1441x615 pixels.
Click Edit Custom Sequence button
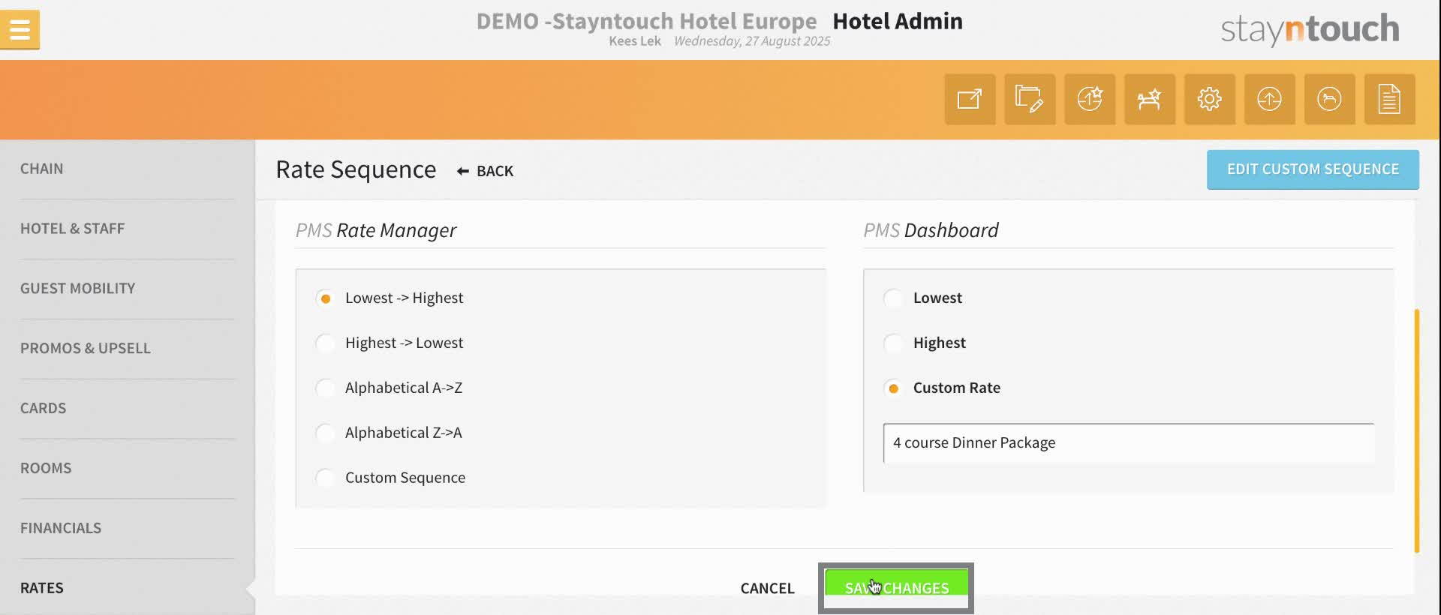1313,169
